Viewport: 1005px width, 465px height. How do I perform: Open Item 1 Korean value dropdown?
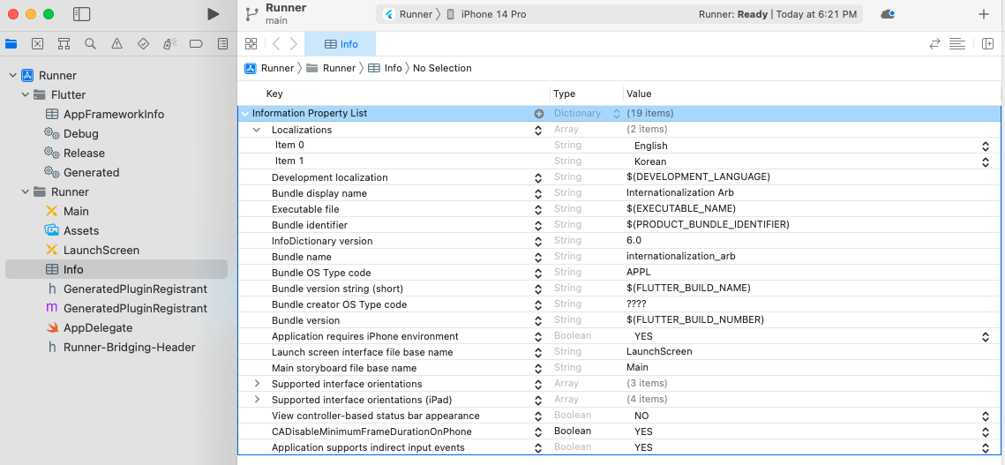pyautogui.click(x=986, y=161)
